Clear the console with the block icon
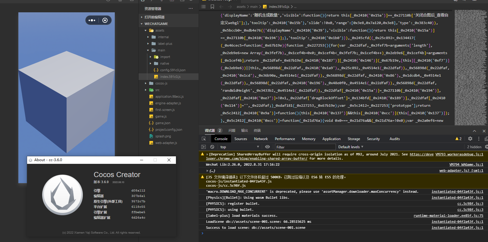 (x=212, y=147)
